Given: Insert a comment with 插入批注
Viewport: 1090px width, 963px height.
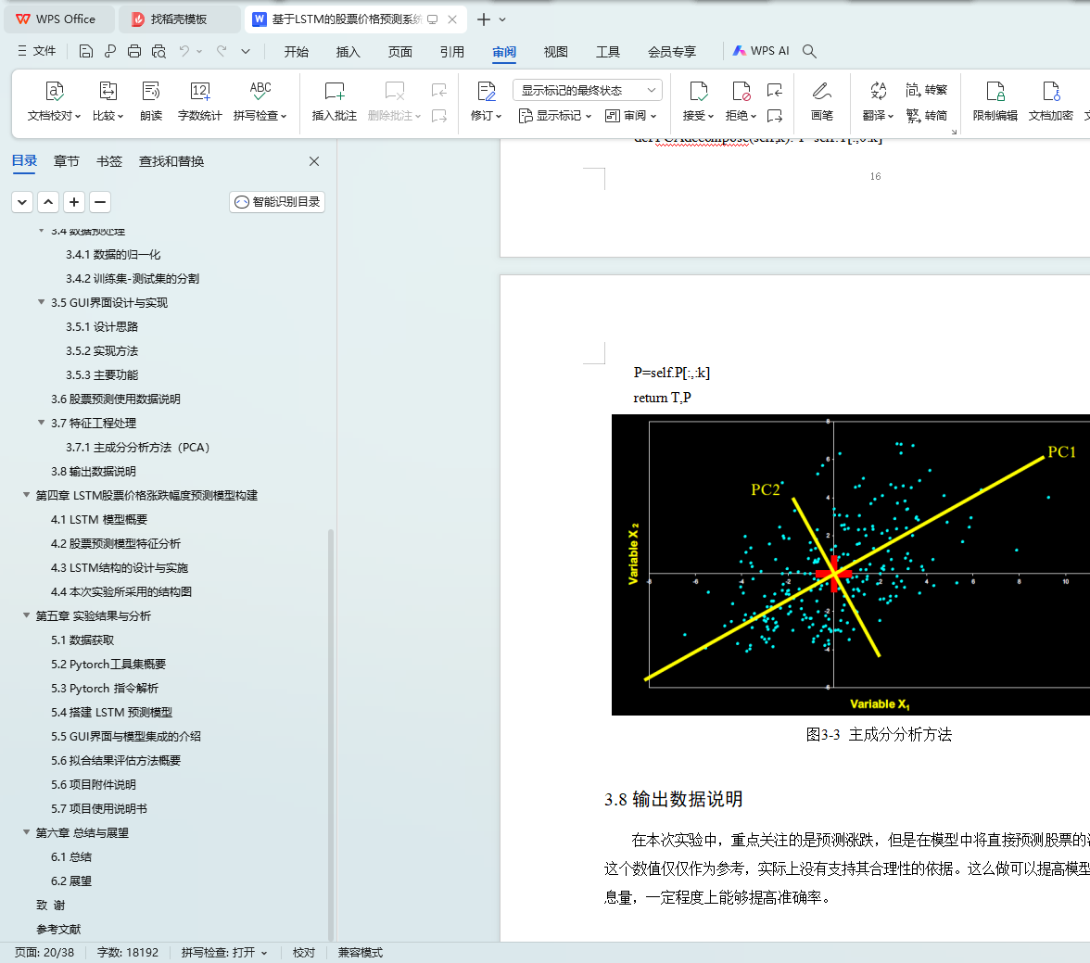Looking at the screenshot, I should (x=335, y=102).
